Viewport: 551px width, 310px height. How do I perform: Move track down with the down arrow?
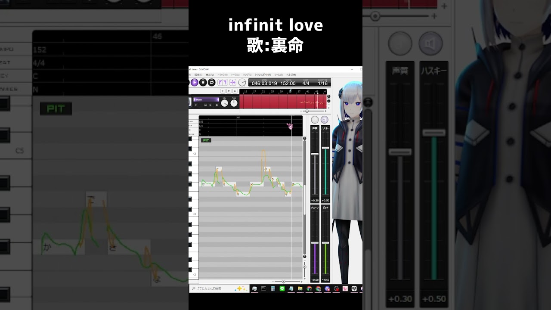point(235,91)
